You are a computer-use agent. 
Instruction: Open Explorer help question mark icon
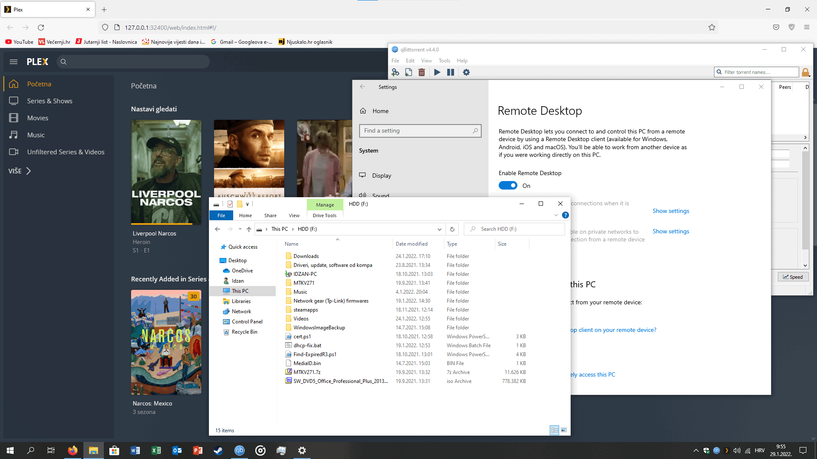coord(566,215)
